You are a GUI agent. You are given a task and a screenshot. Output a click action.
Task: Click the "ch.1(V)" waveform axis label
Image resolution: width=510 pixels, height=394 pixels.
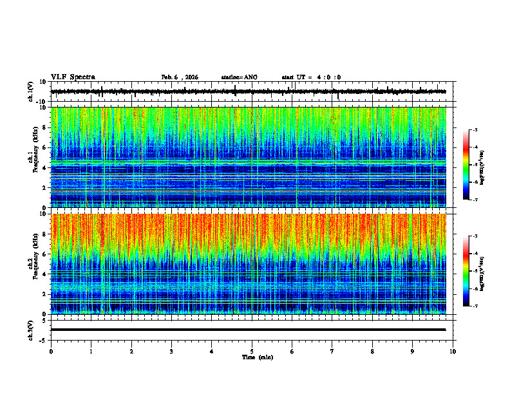pyautogui.click(x=31, y=91)
